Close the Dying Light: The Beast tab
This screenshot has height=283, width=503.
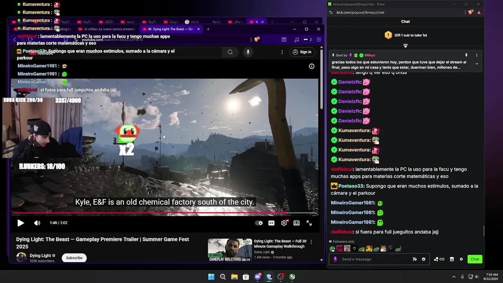pyautogui.click(x=198, y=29)
